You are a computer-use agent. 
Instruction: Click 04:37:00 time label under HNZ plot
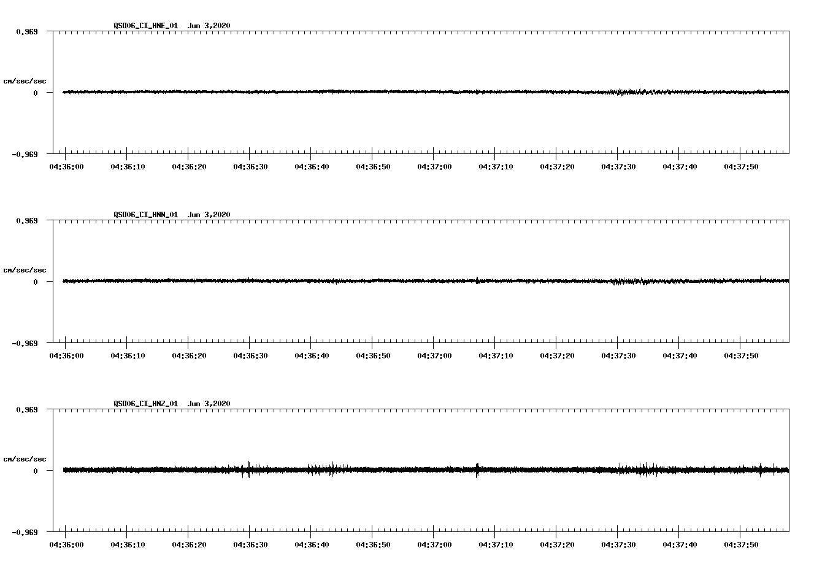point(434,545)
